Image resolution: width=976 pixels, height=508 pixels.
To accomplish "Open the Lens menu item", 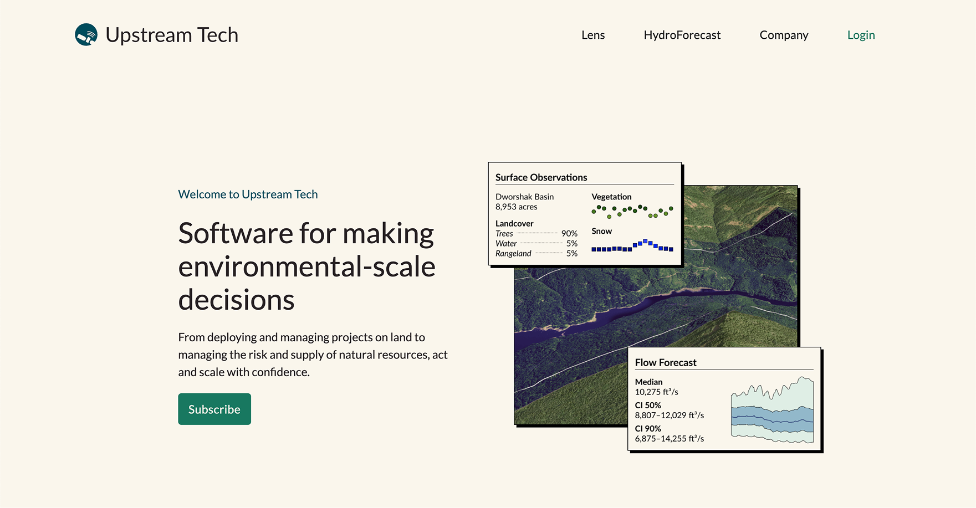I will point(593,35).
